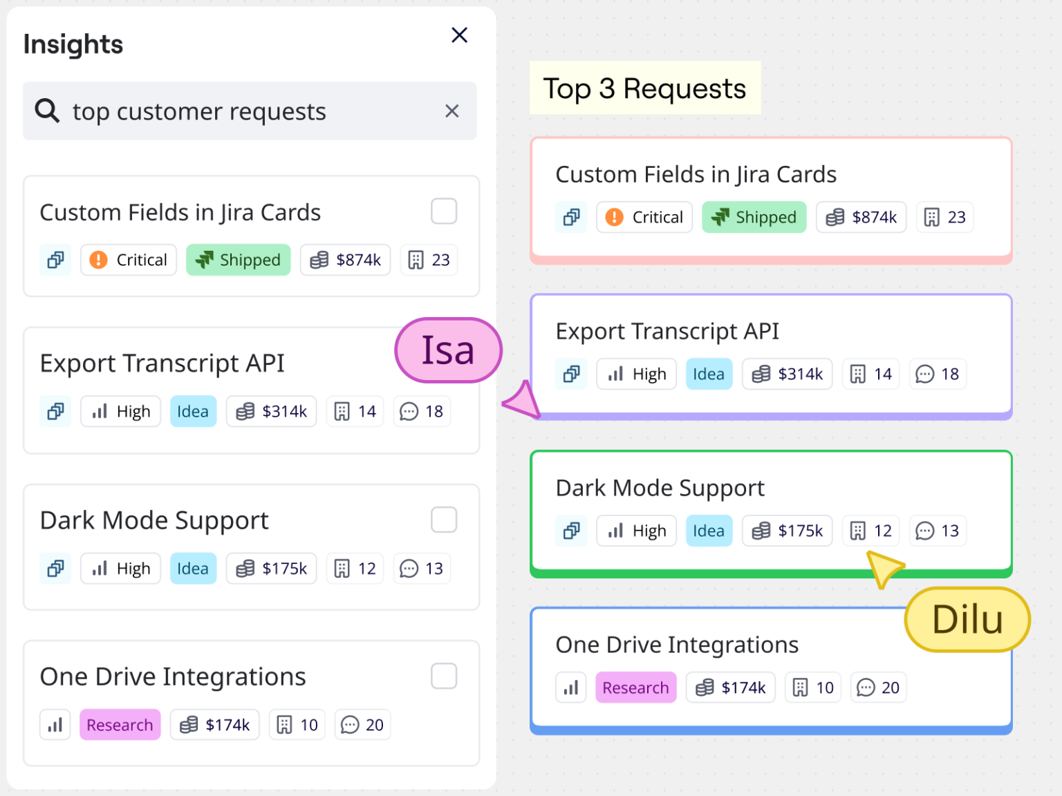Screen dimensions: 1062x796
Task: Clear the search with the X in search bar
Action: coord(451,111)
